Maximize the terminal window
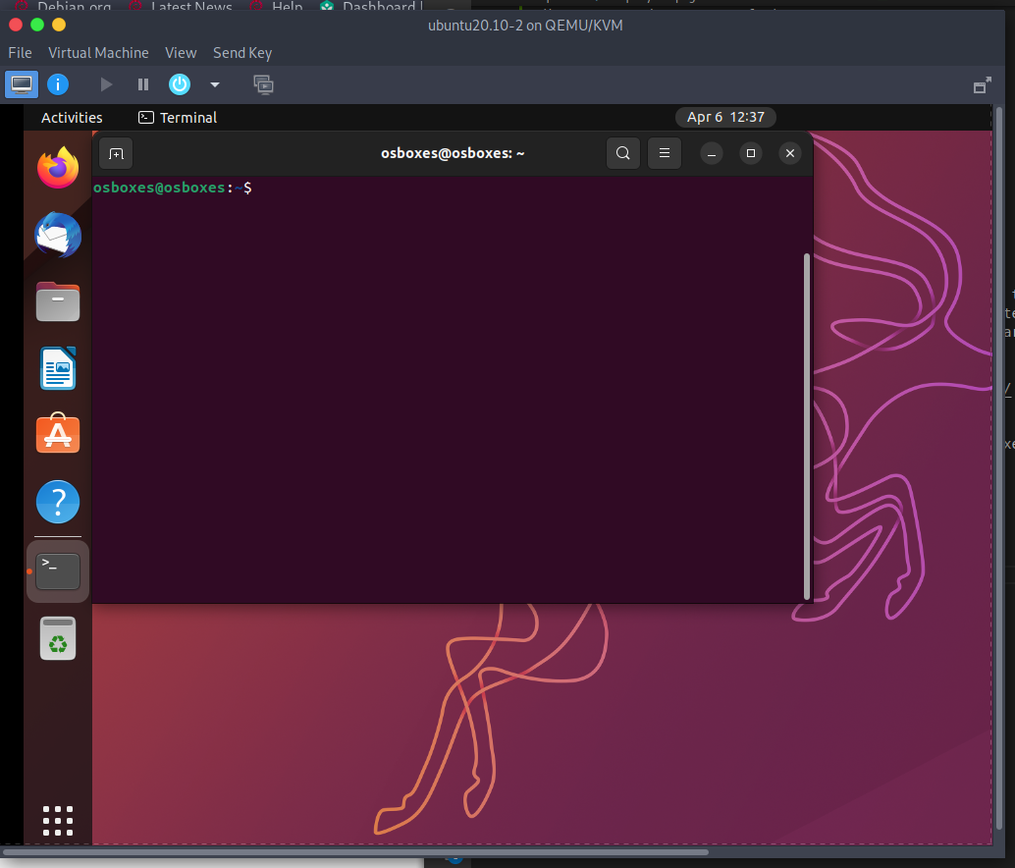This screenshot has height=868, width=1015. pyautogui.click(x=751, y=153)
